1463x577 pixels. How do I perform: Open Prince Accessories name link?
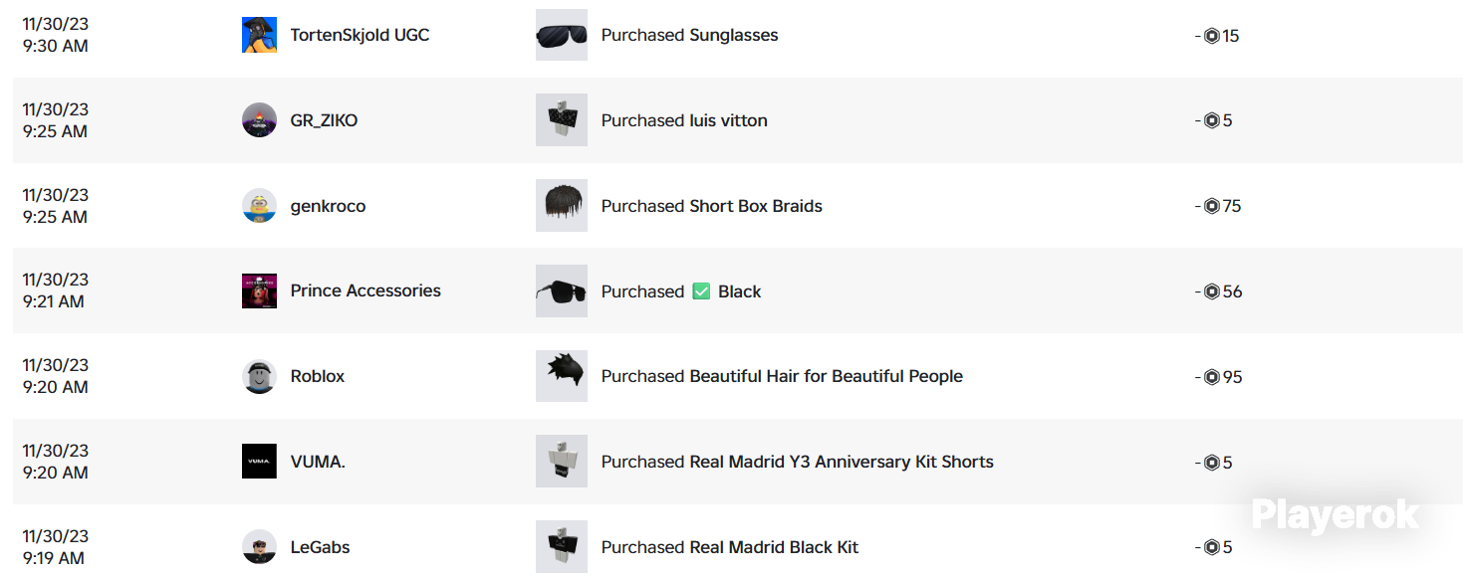366,290
